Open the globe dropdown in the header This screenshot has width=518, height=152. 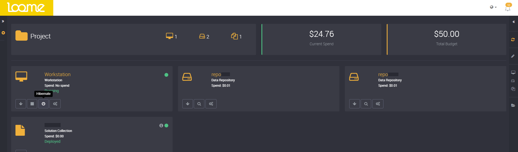coord(493,7)
